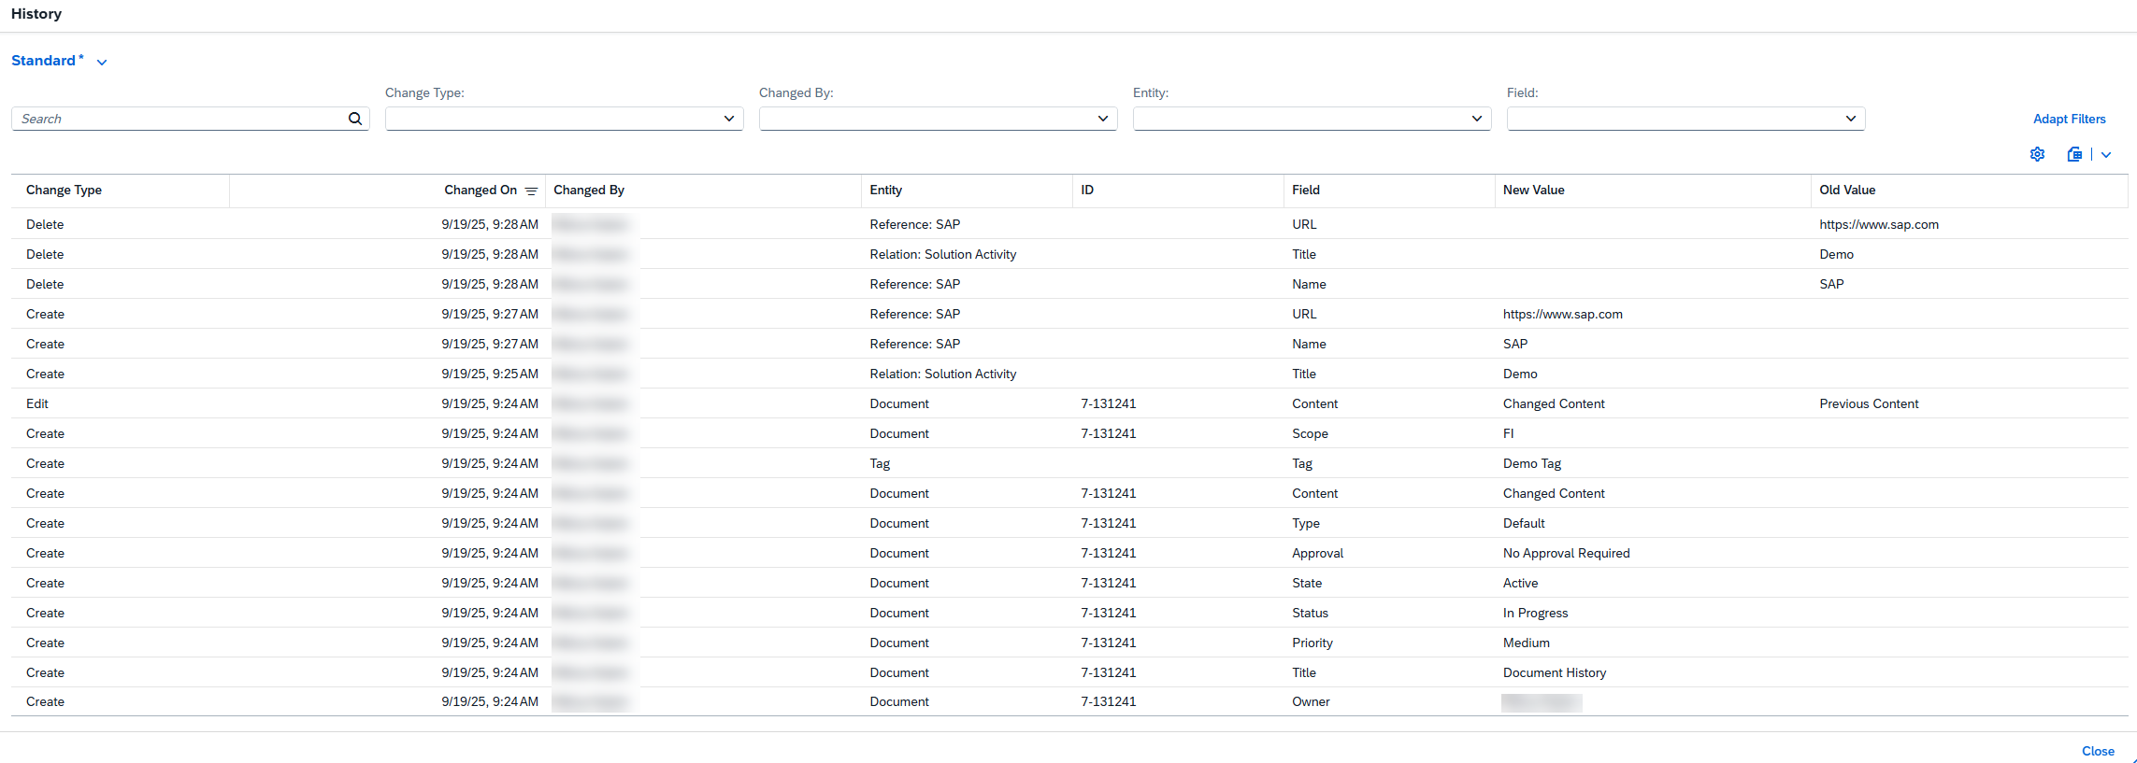The image size is (2137, 763).
Task: Click the Change Type column header
Action: 65,190
